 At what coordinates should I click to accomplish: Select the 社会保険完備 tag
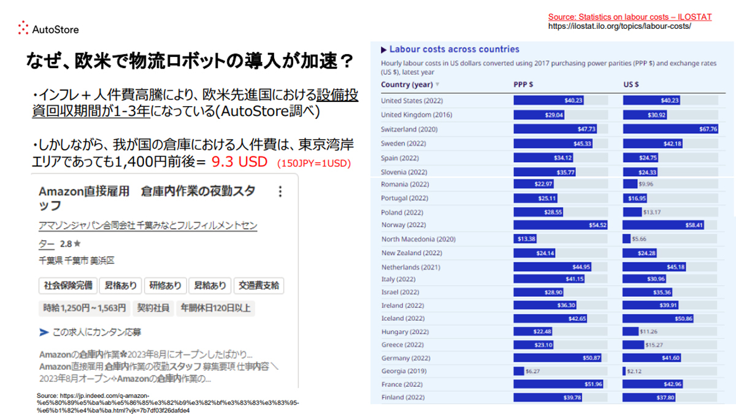(x=68, y=285)
